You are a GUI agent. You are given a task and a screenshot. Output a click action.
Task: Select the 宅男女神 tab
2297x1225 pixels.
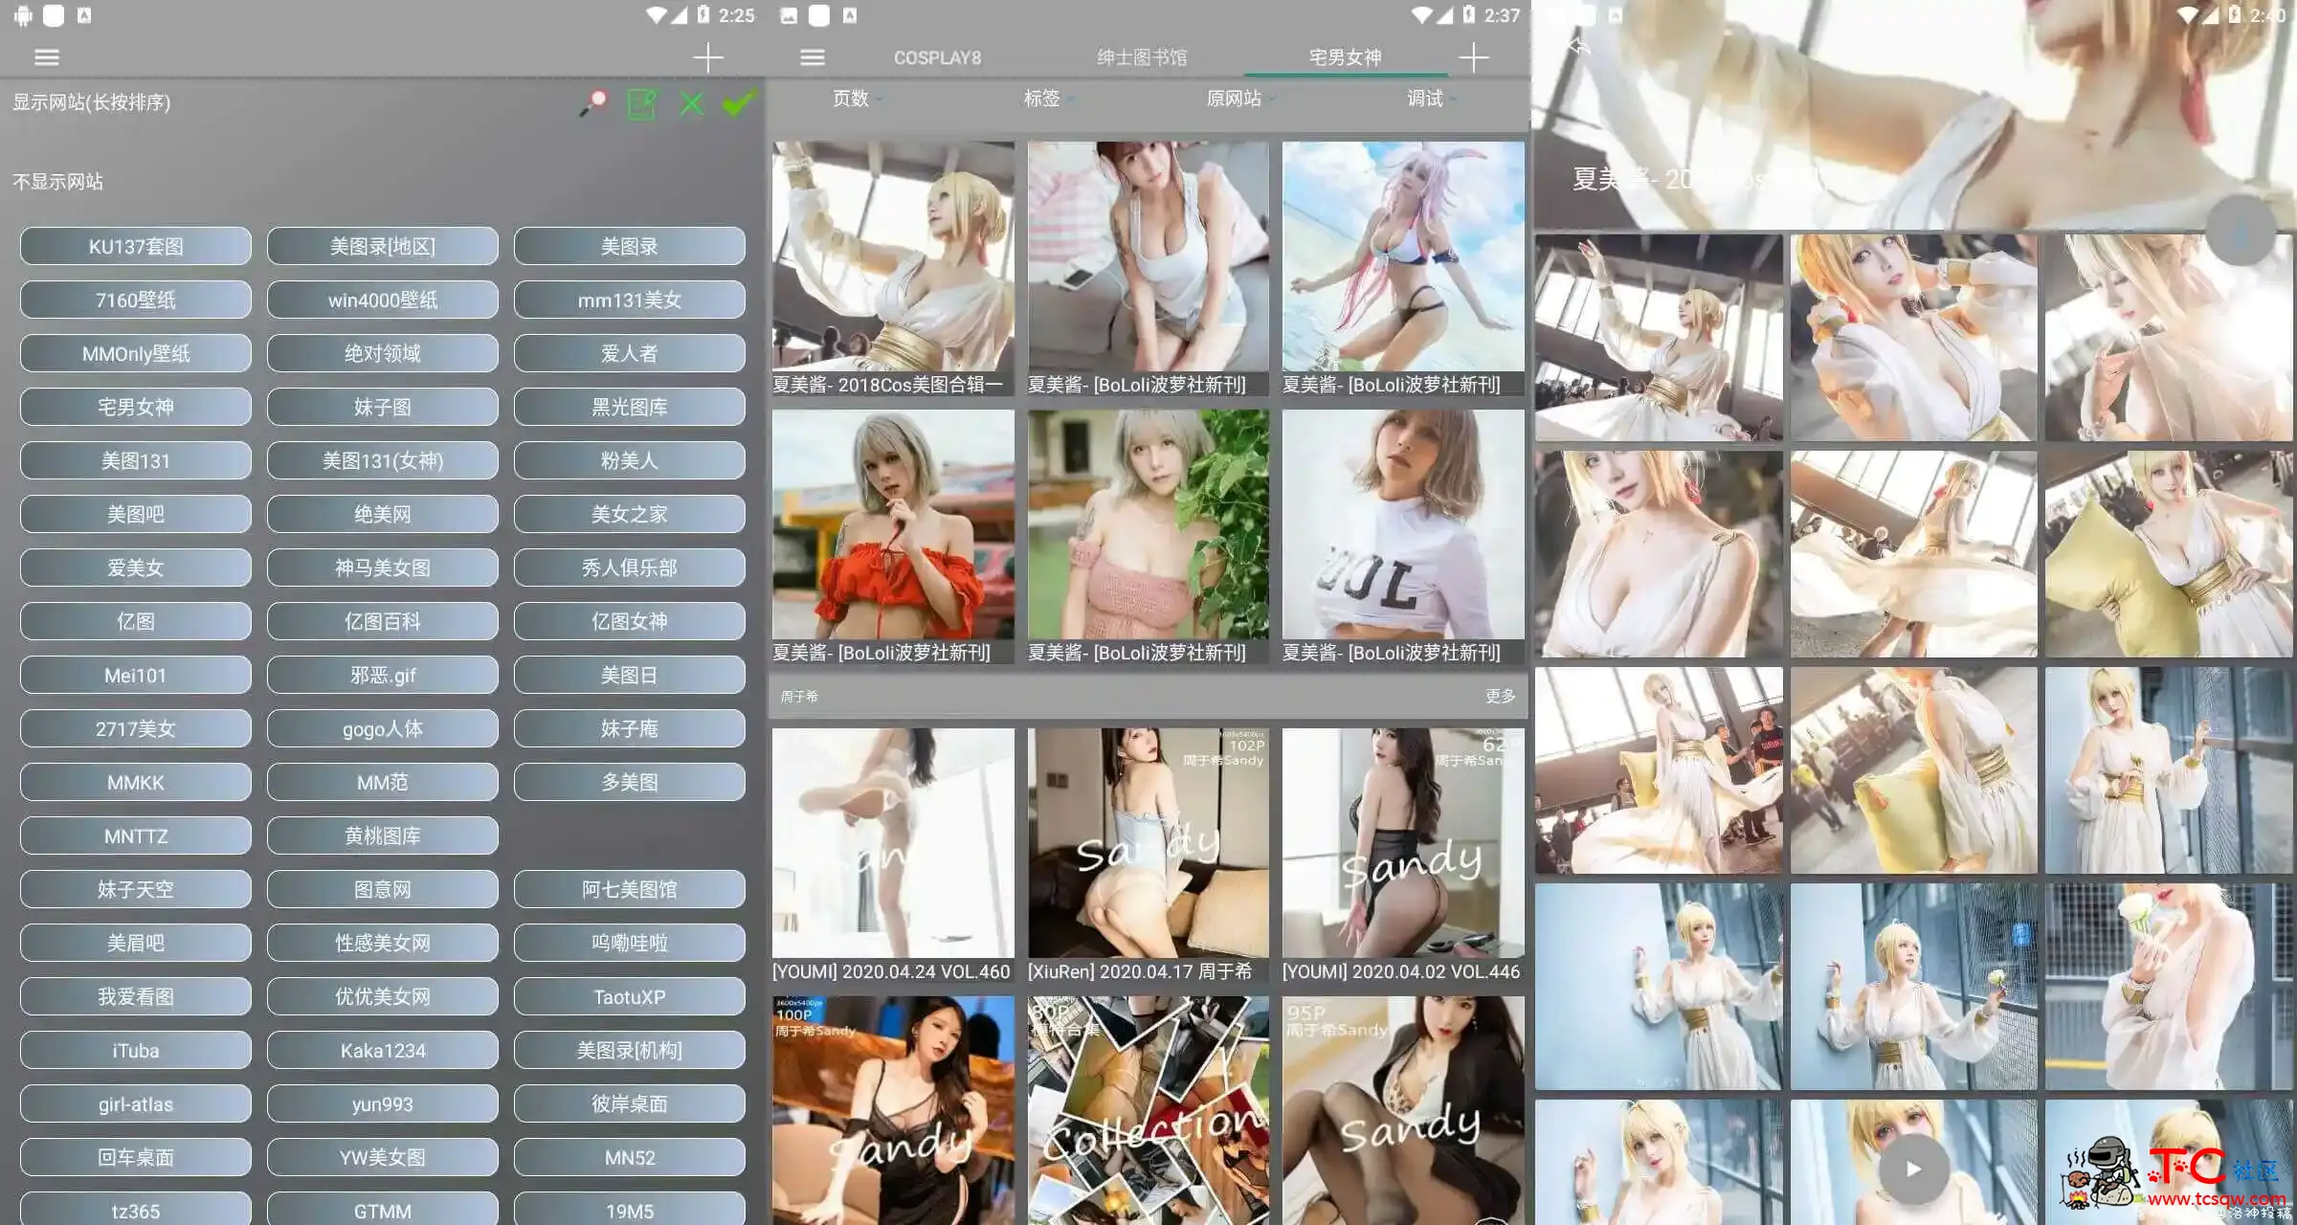coord(1343,57)
